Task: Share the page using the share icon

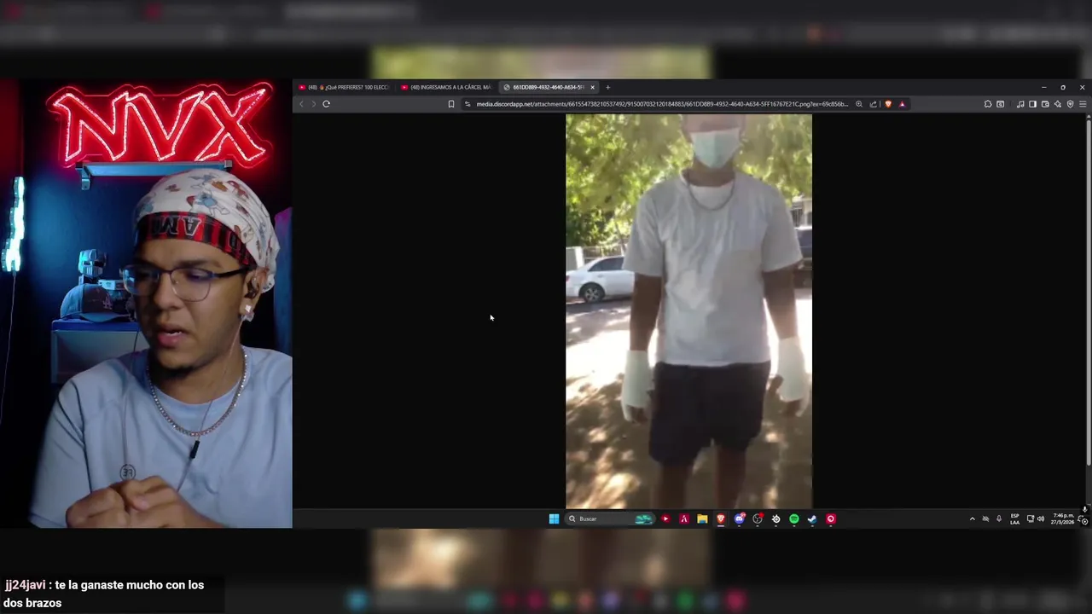Action: 873,104
